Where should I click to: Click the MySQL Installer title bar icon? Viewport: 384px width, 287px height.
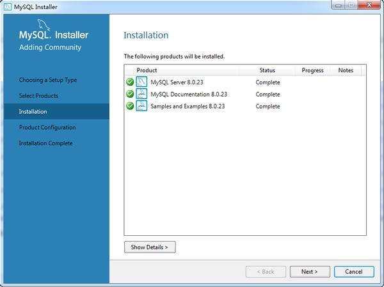[8, 7]
